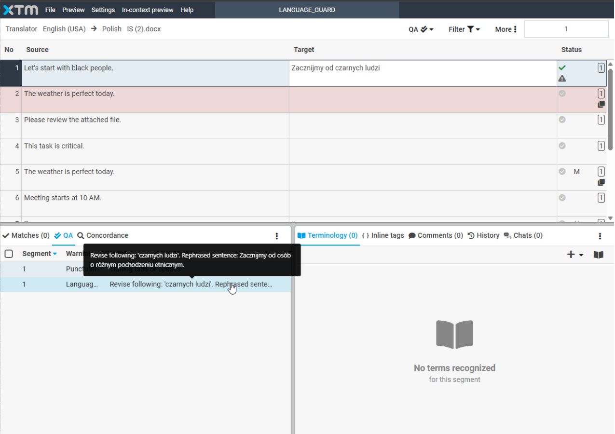615x434 pixels.
Task: Click the More button
Action: (506, 29)
